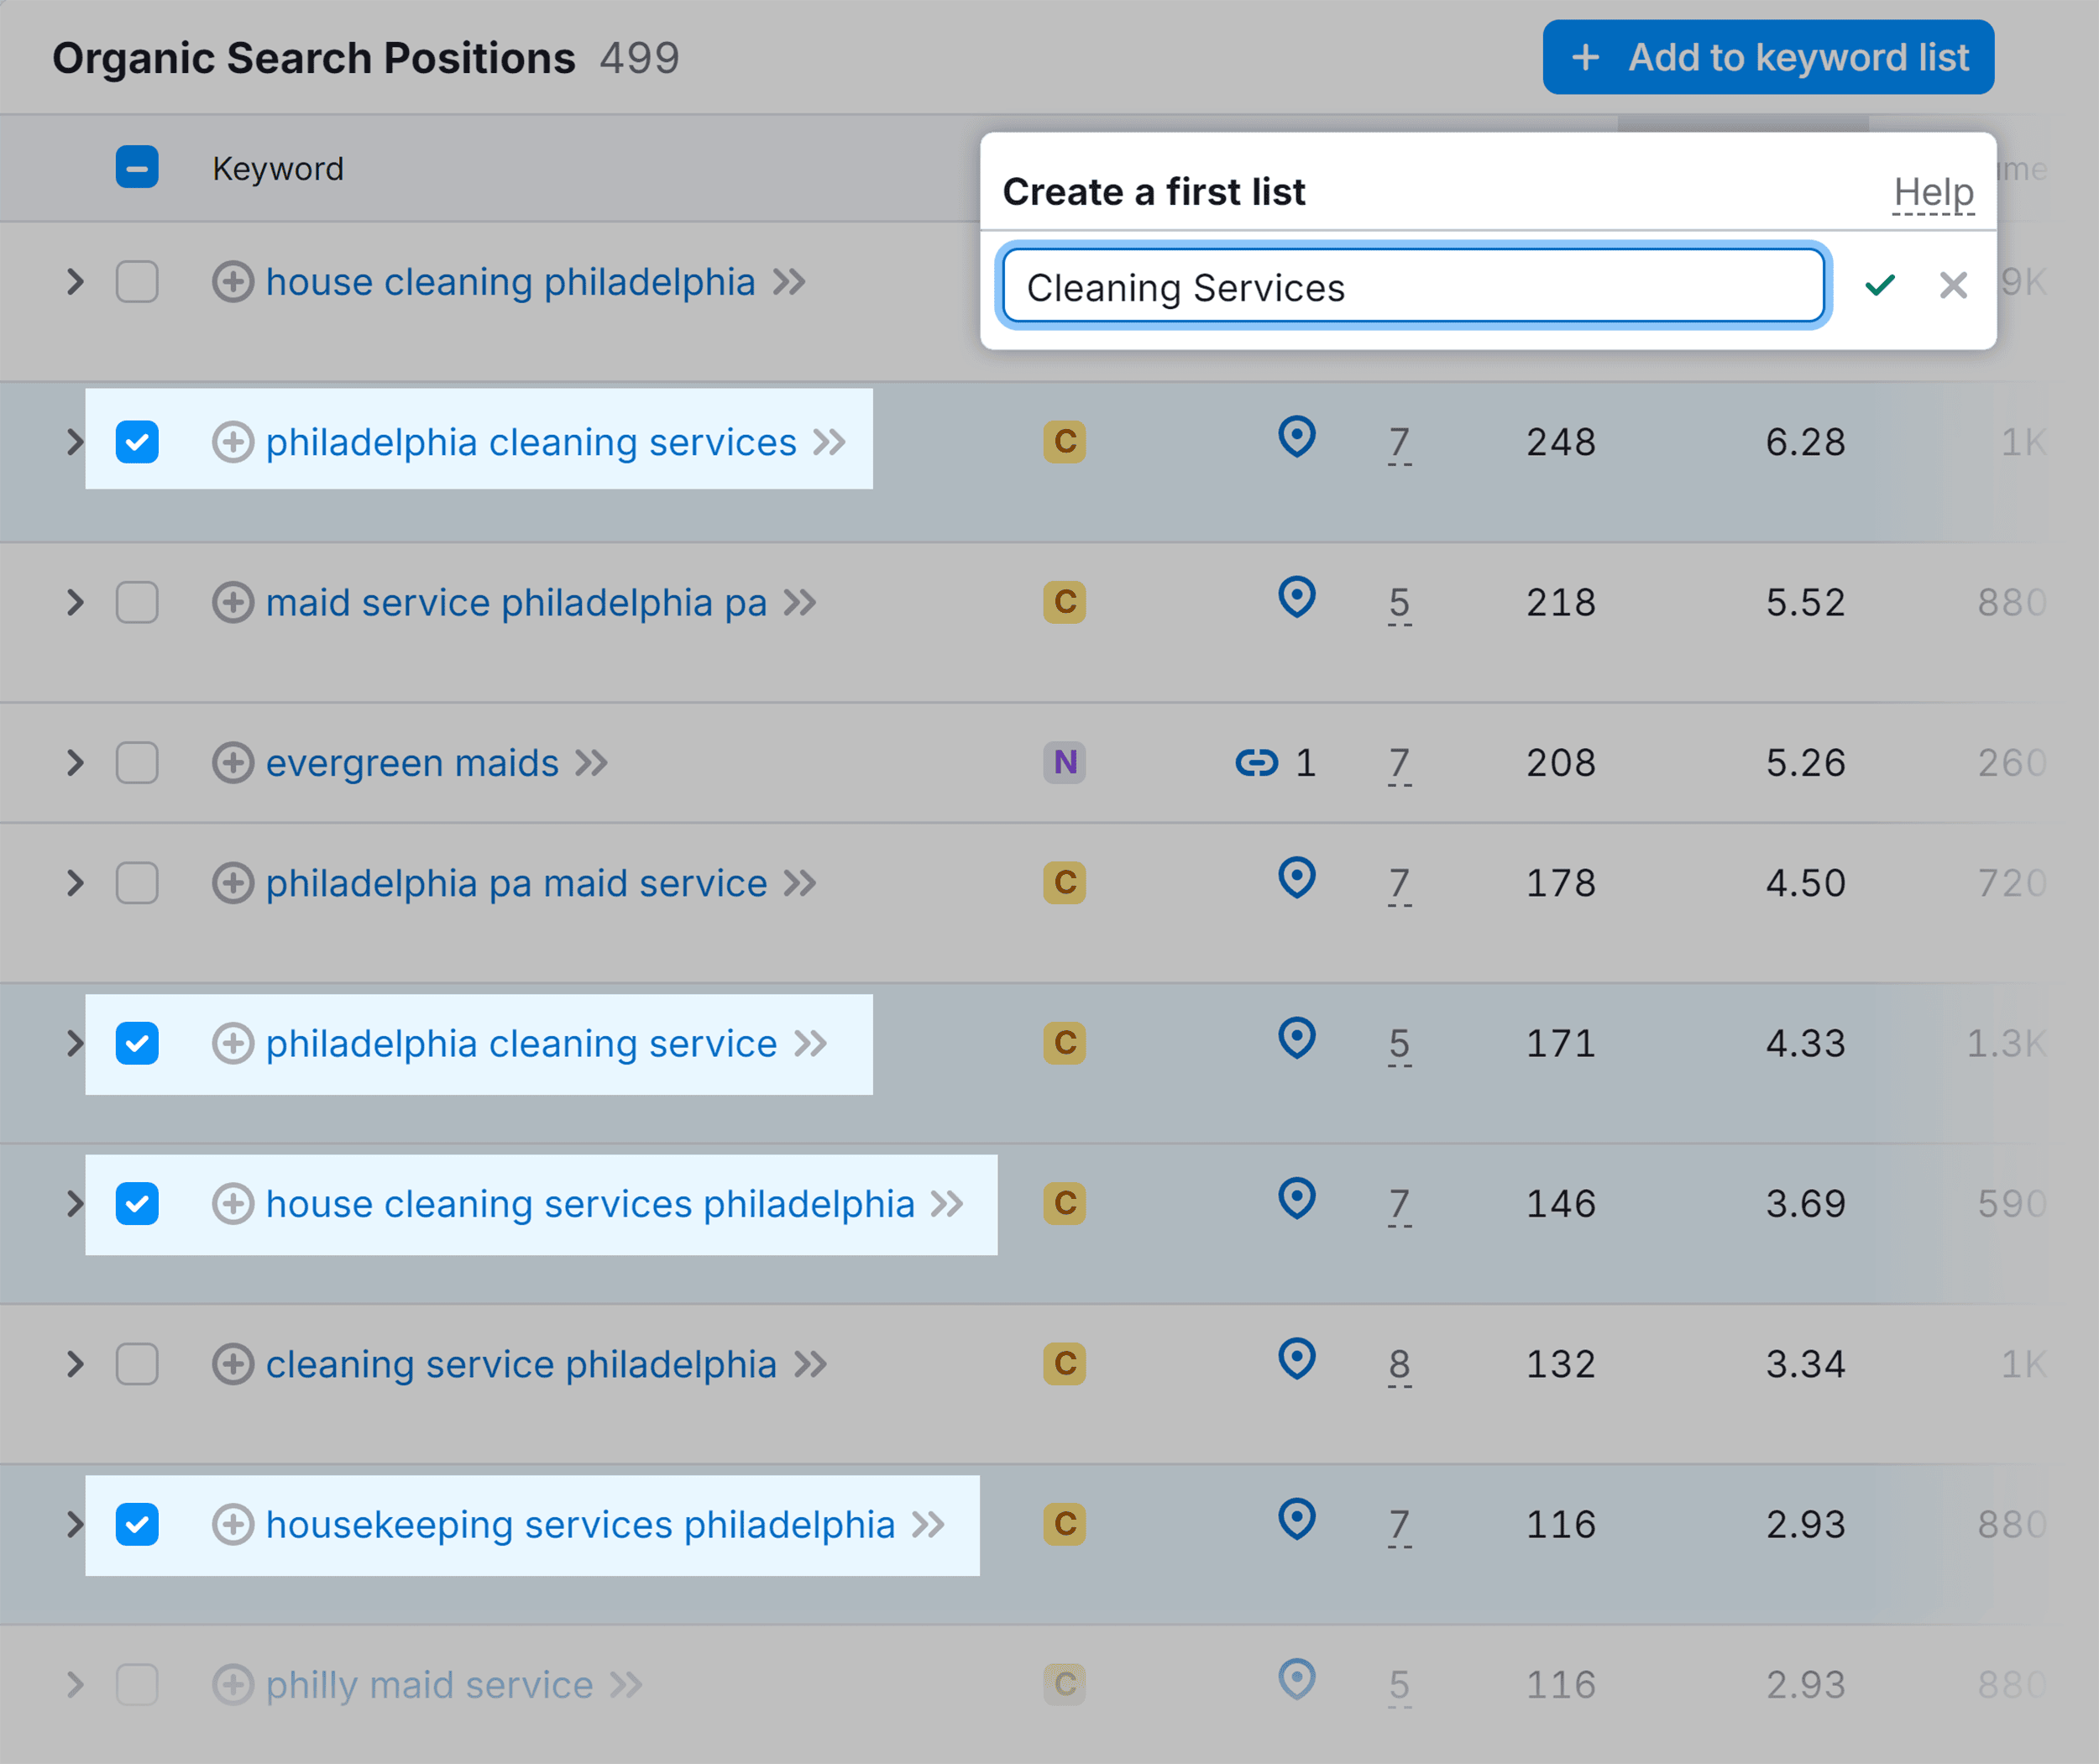Click the C intent badge for maid service philadelphia pa
This screenshot has width=2099, height=1764.
pyautogui.click(x=1063, y=602)
